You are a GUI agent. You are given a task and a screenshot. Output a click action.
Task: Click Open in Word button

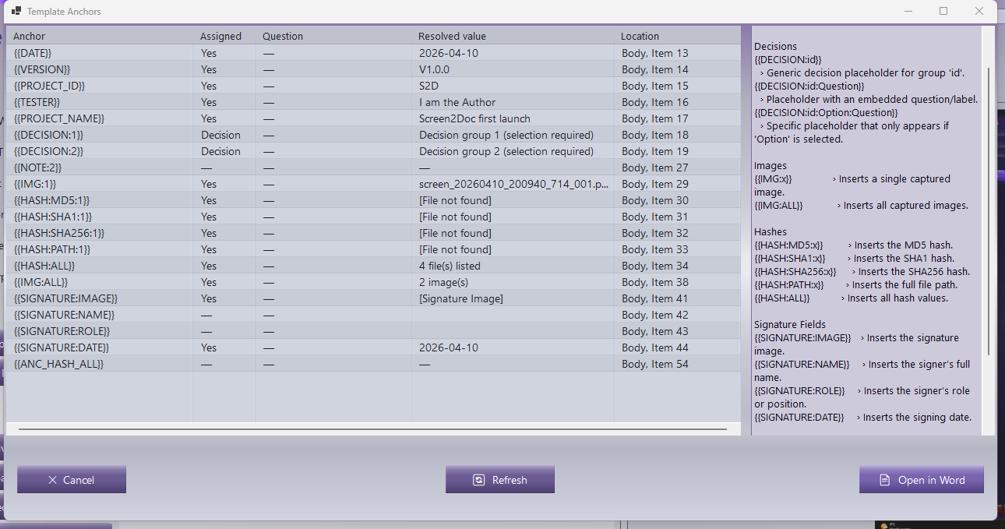[x=922, y=480]
